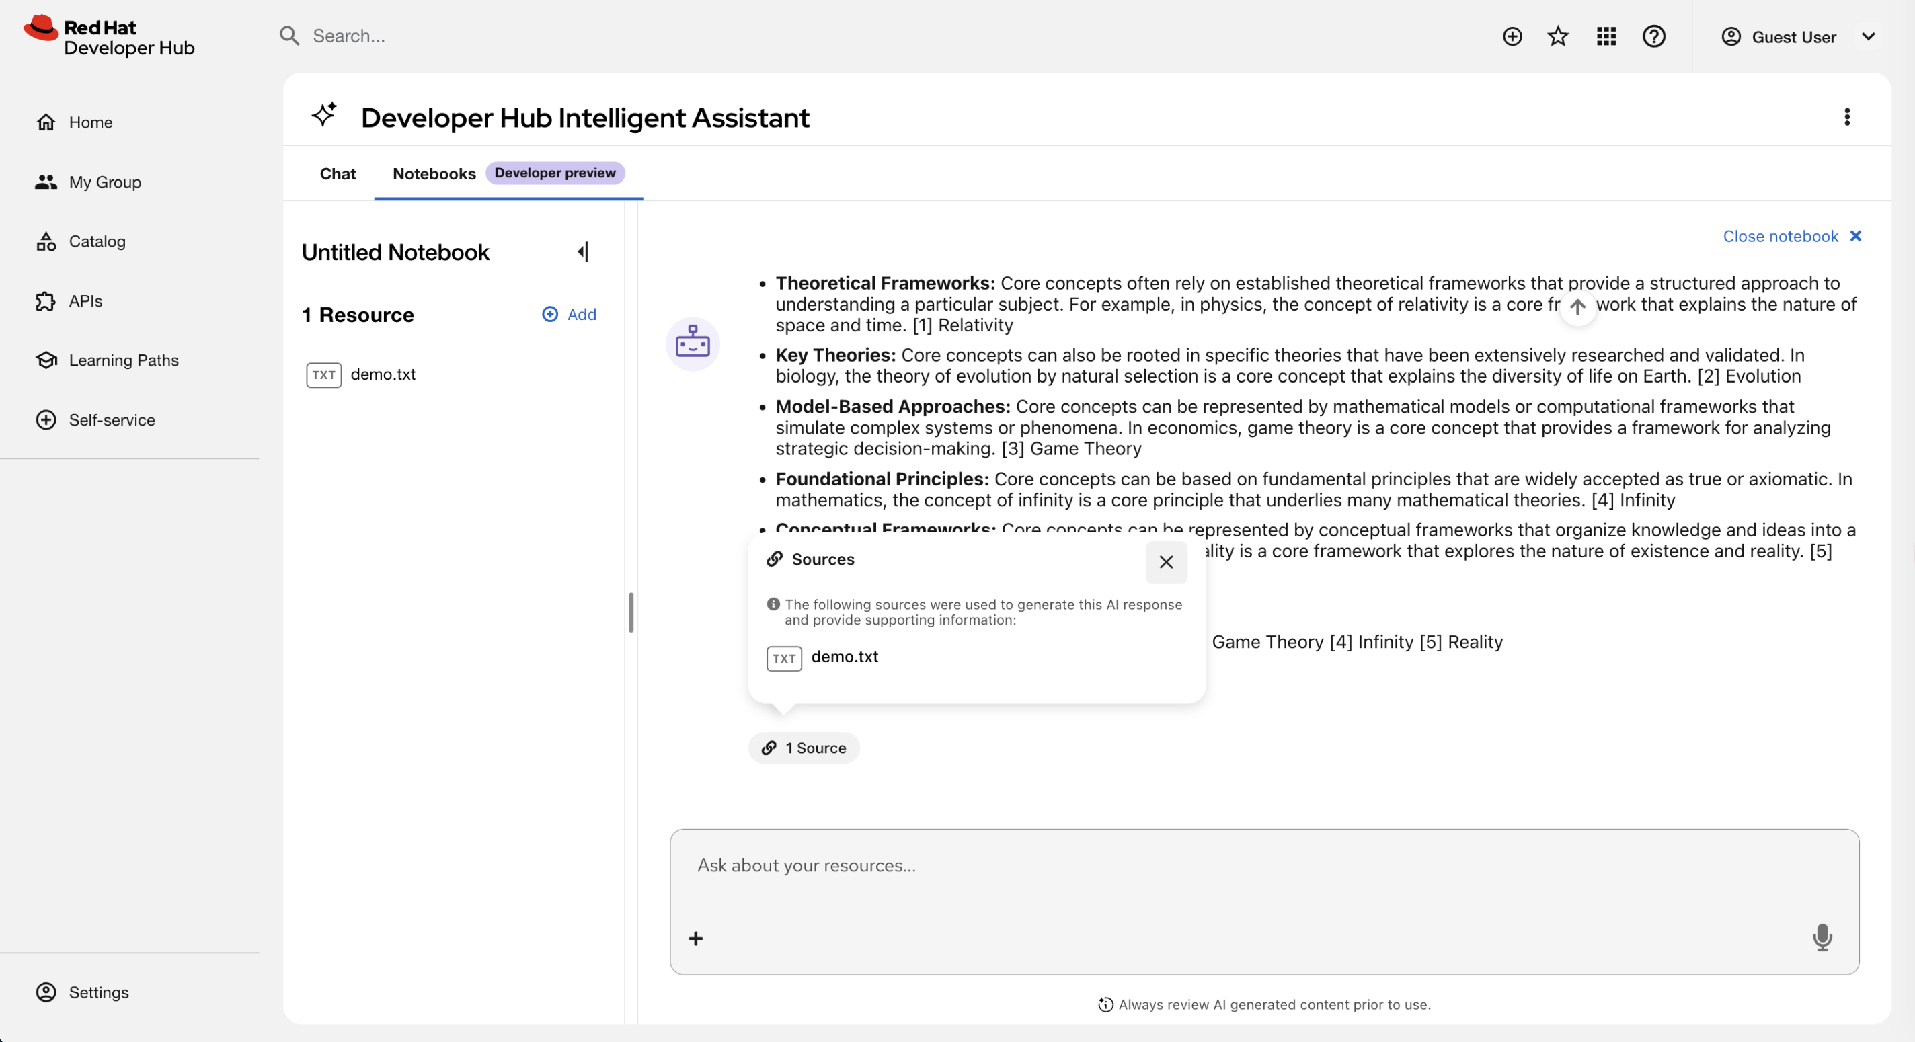The width and height of the screenshot is (1915, 1042).
Task: Click Developer Hub Intelligent Assistant heading
Action: [x=585, y=118]
